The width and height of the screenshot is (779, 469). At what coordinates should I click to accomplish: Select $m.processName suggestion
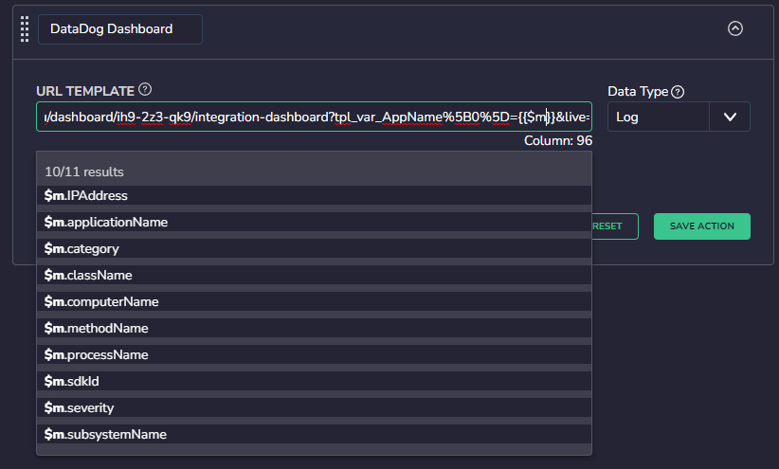(314, 354)
